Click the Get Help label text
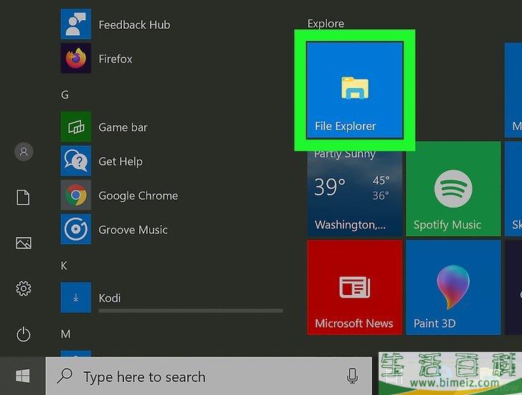The width and height of the screenshot is (522, 395). click(120, 162)
